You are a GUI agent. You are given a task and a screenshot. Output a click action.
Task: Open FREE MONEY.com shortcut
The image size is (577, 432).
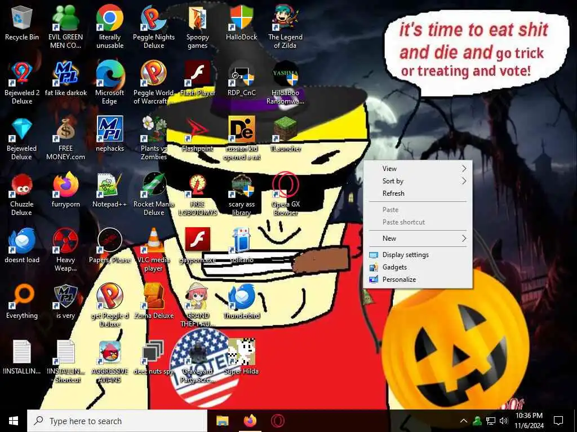(65, 138)
